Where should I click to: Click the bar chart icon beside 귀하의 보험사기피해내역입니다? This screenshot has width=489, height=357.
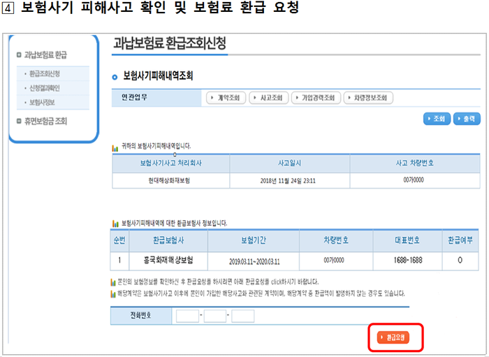click(x=115, y=147)
